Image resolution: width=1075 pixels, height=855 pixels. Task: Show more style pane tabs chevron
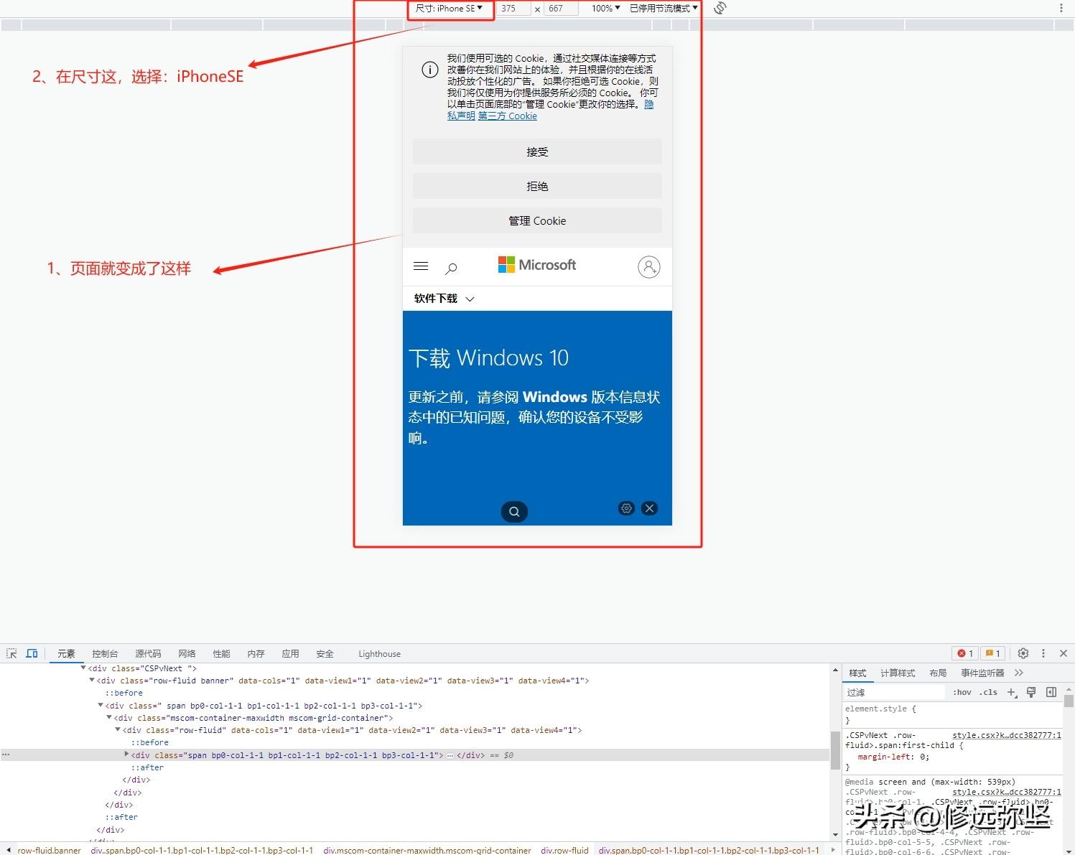click(x=1019, y=673)
